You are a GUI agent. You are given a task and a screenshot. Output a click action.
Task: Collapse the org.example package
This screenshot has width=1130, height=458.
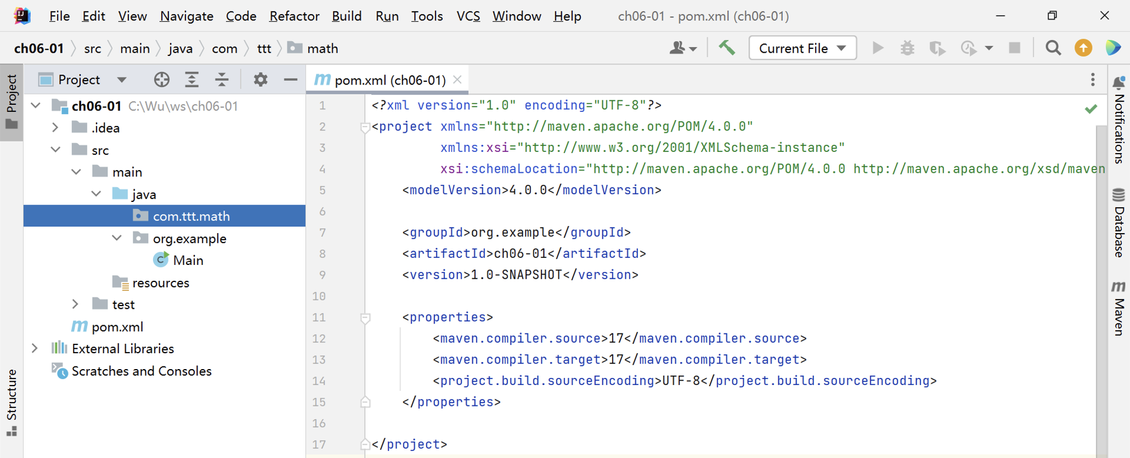point(117,238)
